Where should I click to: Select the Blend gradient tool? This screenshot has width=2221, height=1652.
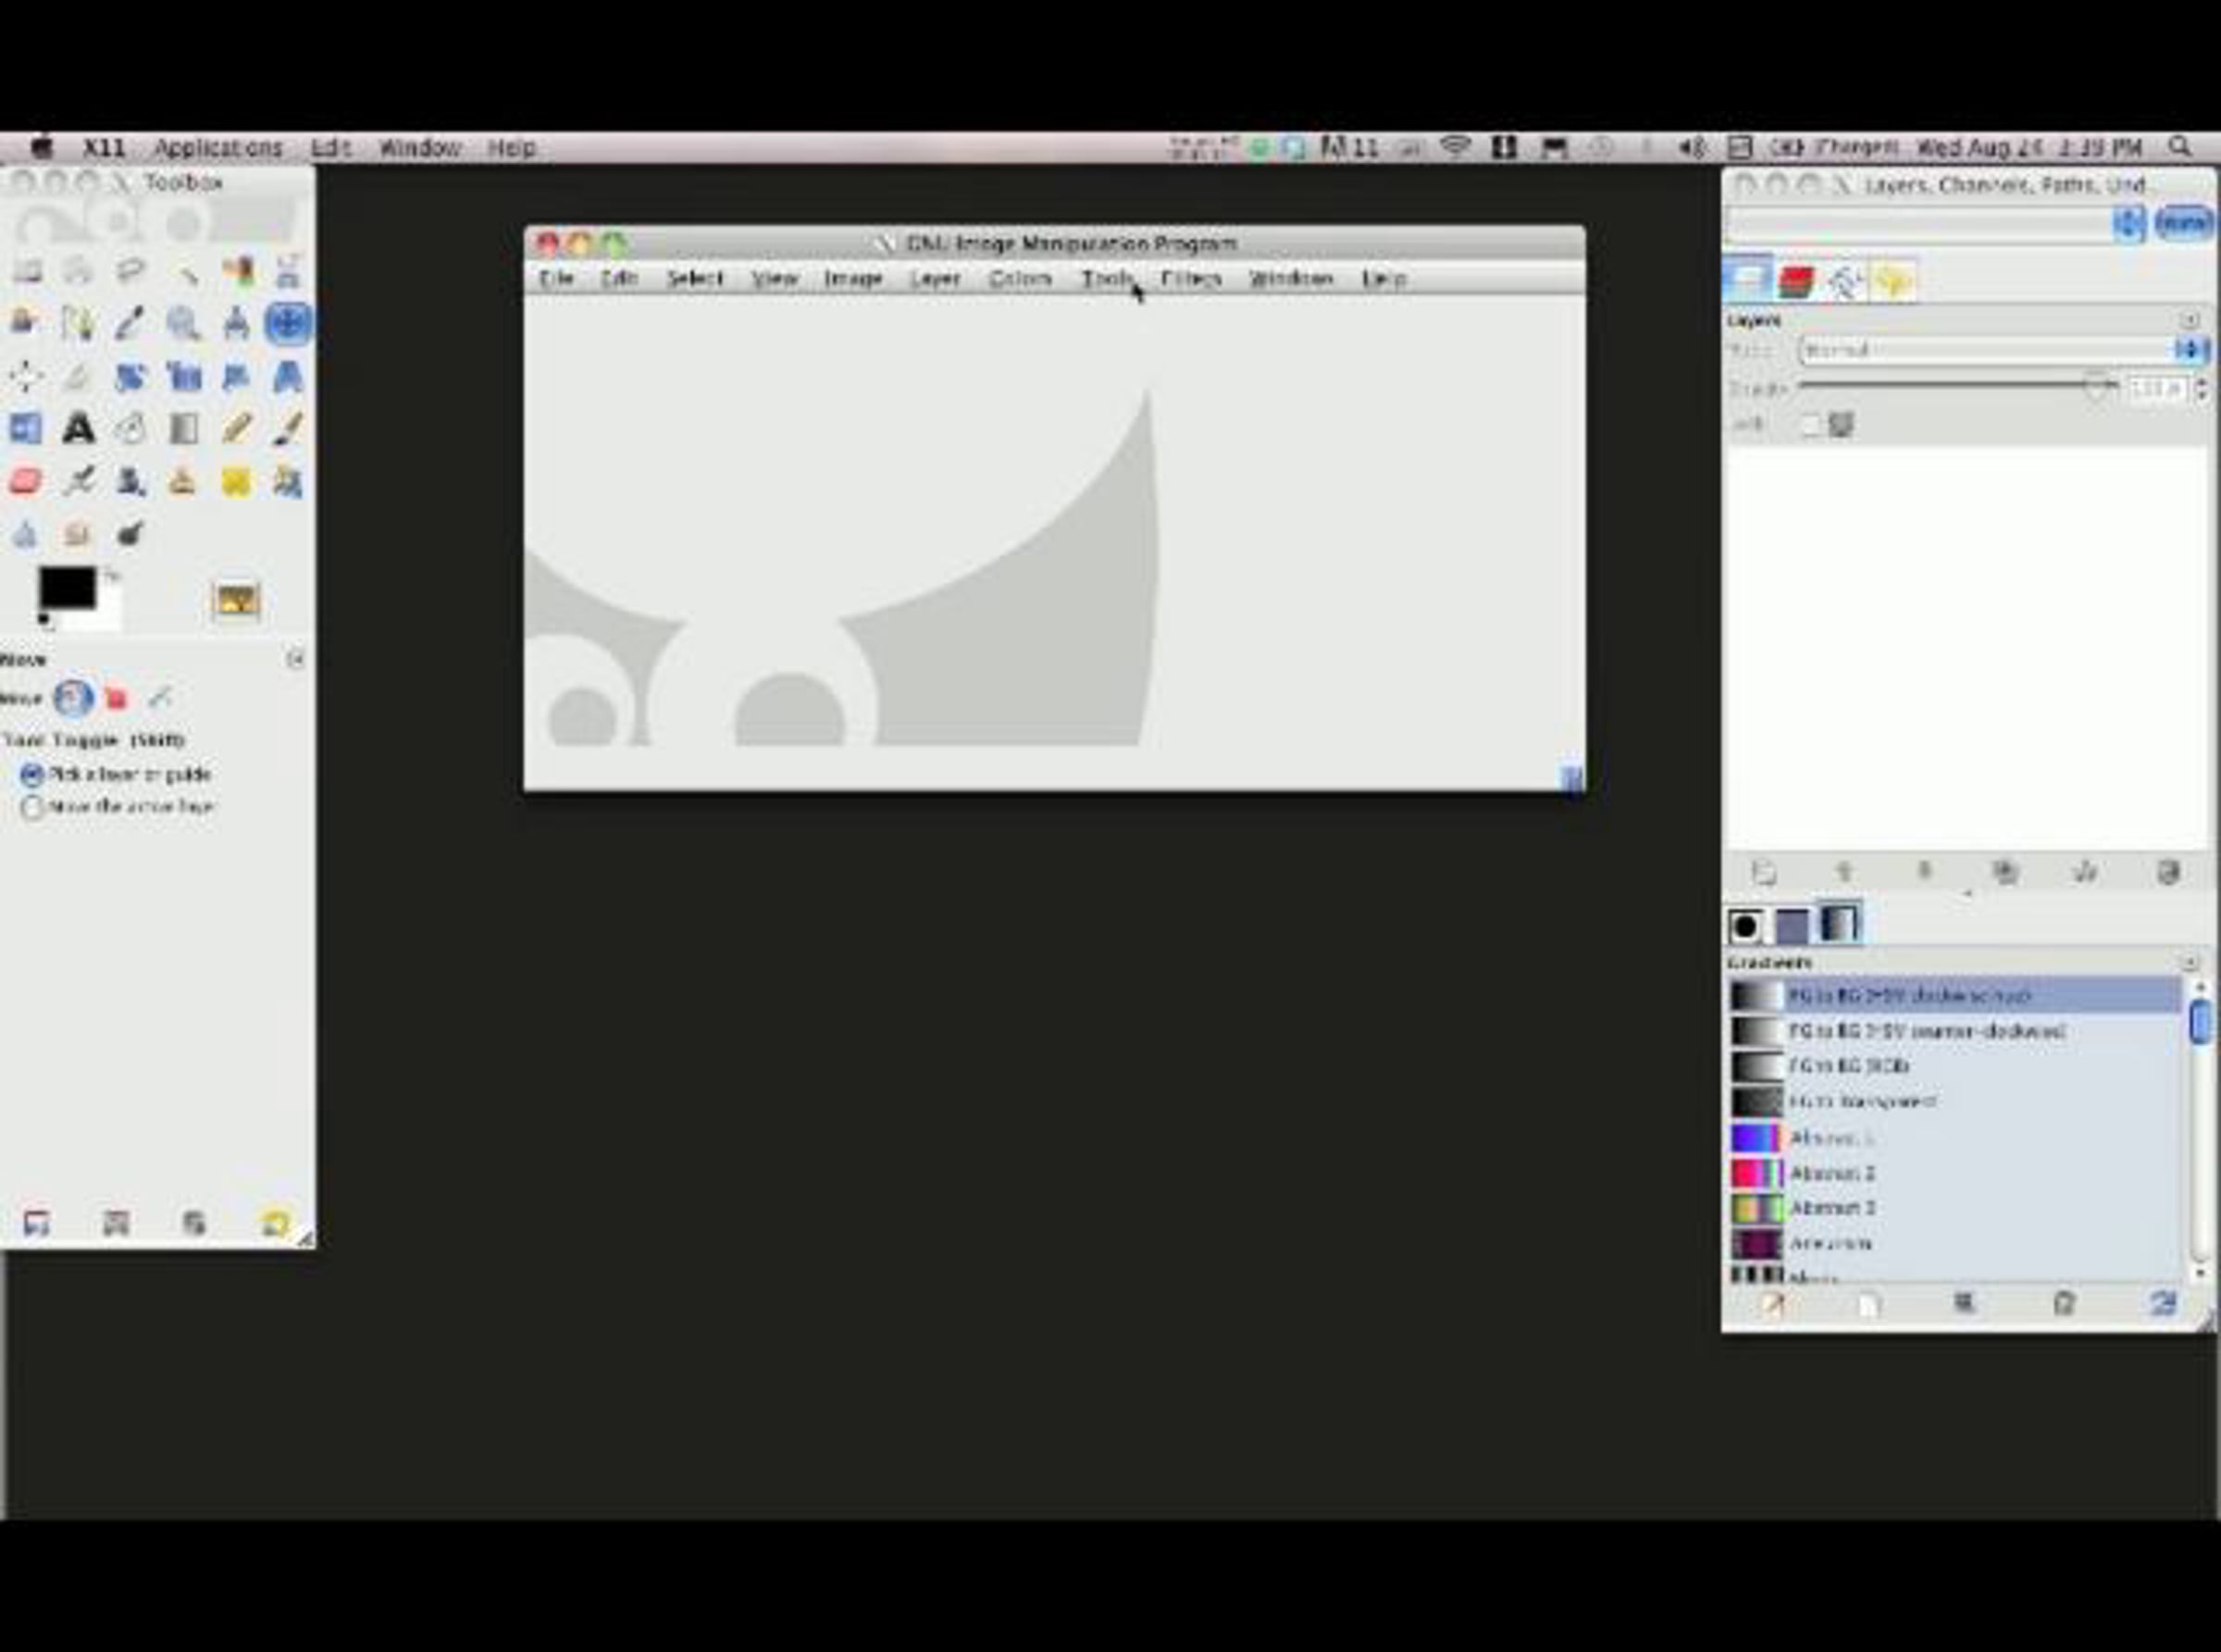coord(183,429)
